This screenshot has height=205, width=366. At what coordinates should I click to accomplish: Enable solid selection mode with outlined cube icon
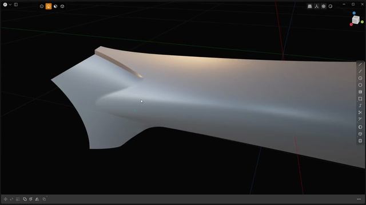click(x=62, y=6)
